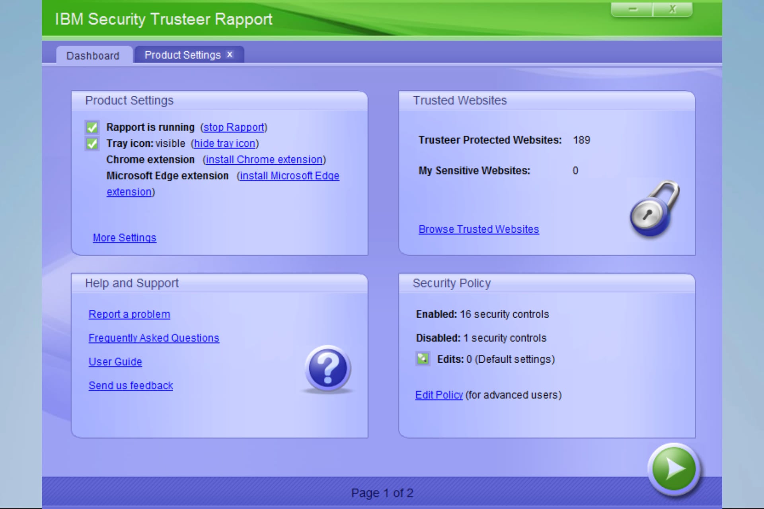Close the Product Settings tab
The height and width of the screenshot is (509, 764).
click(x=230, y=54)
